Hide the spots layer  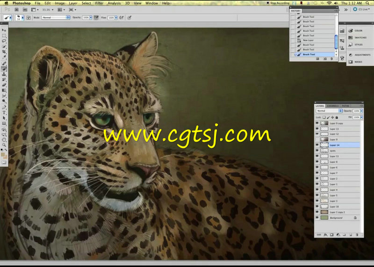pos(317,150)
